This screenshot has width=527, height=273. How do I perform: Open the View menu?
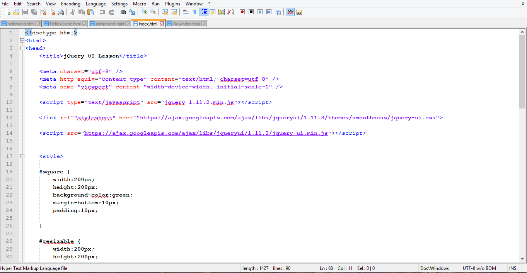pyautogui.click(x=51, y=3)
